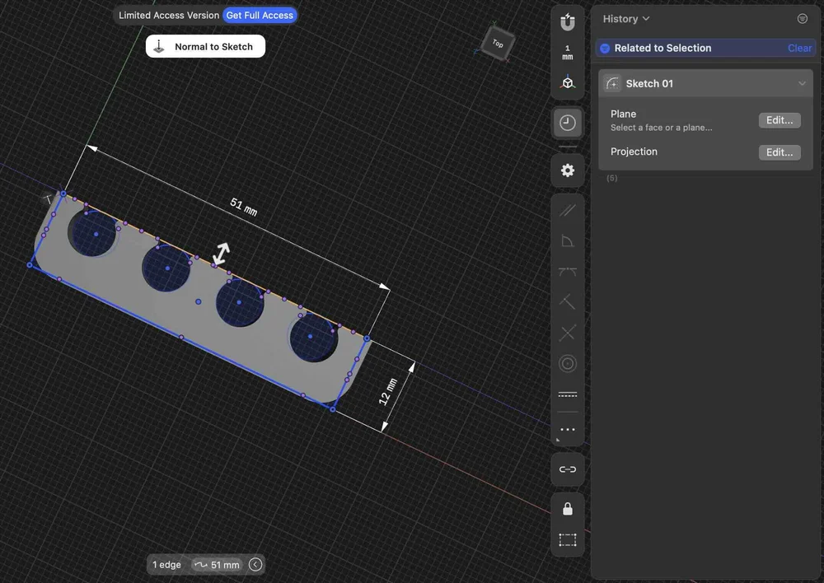
Task: Click the double-arrow move handle on the sketch
Action: click(221, 254)
